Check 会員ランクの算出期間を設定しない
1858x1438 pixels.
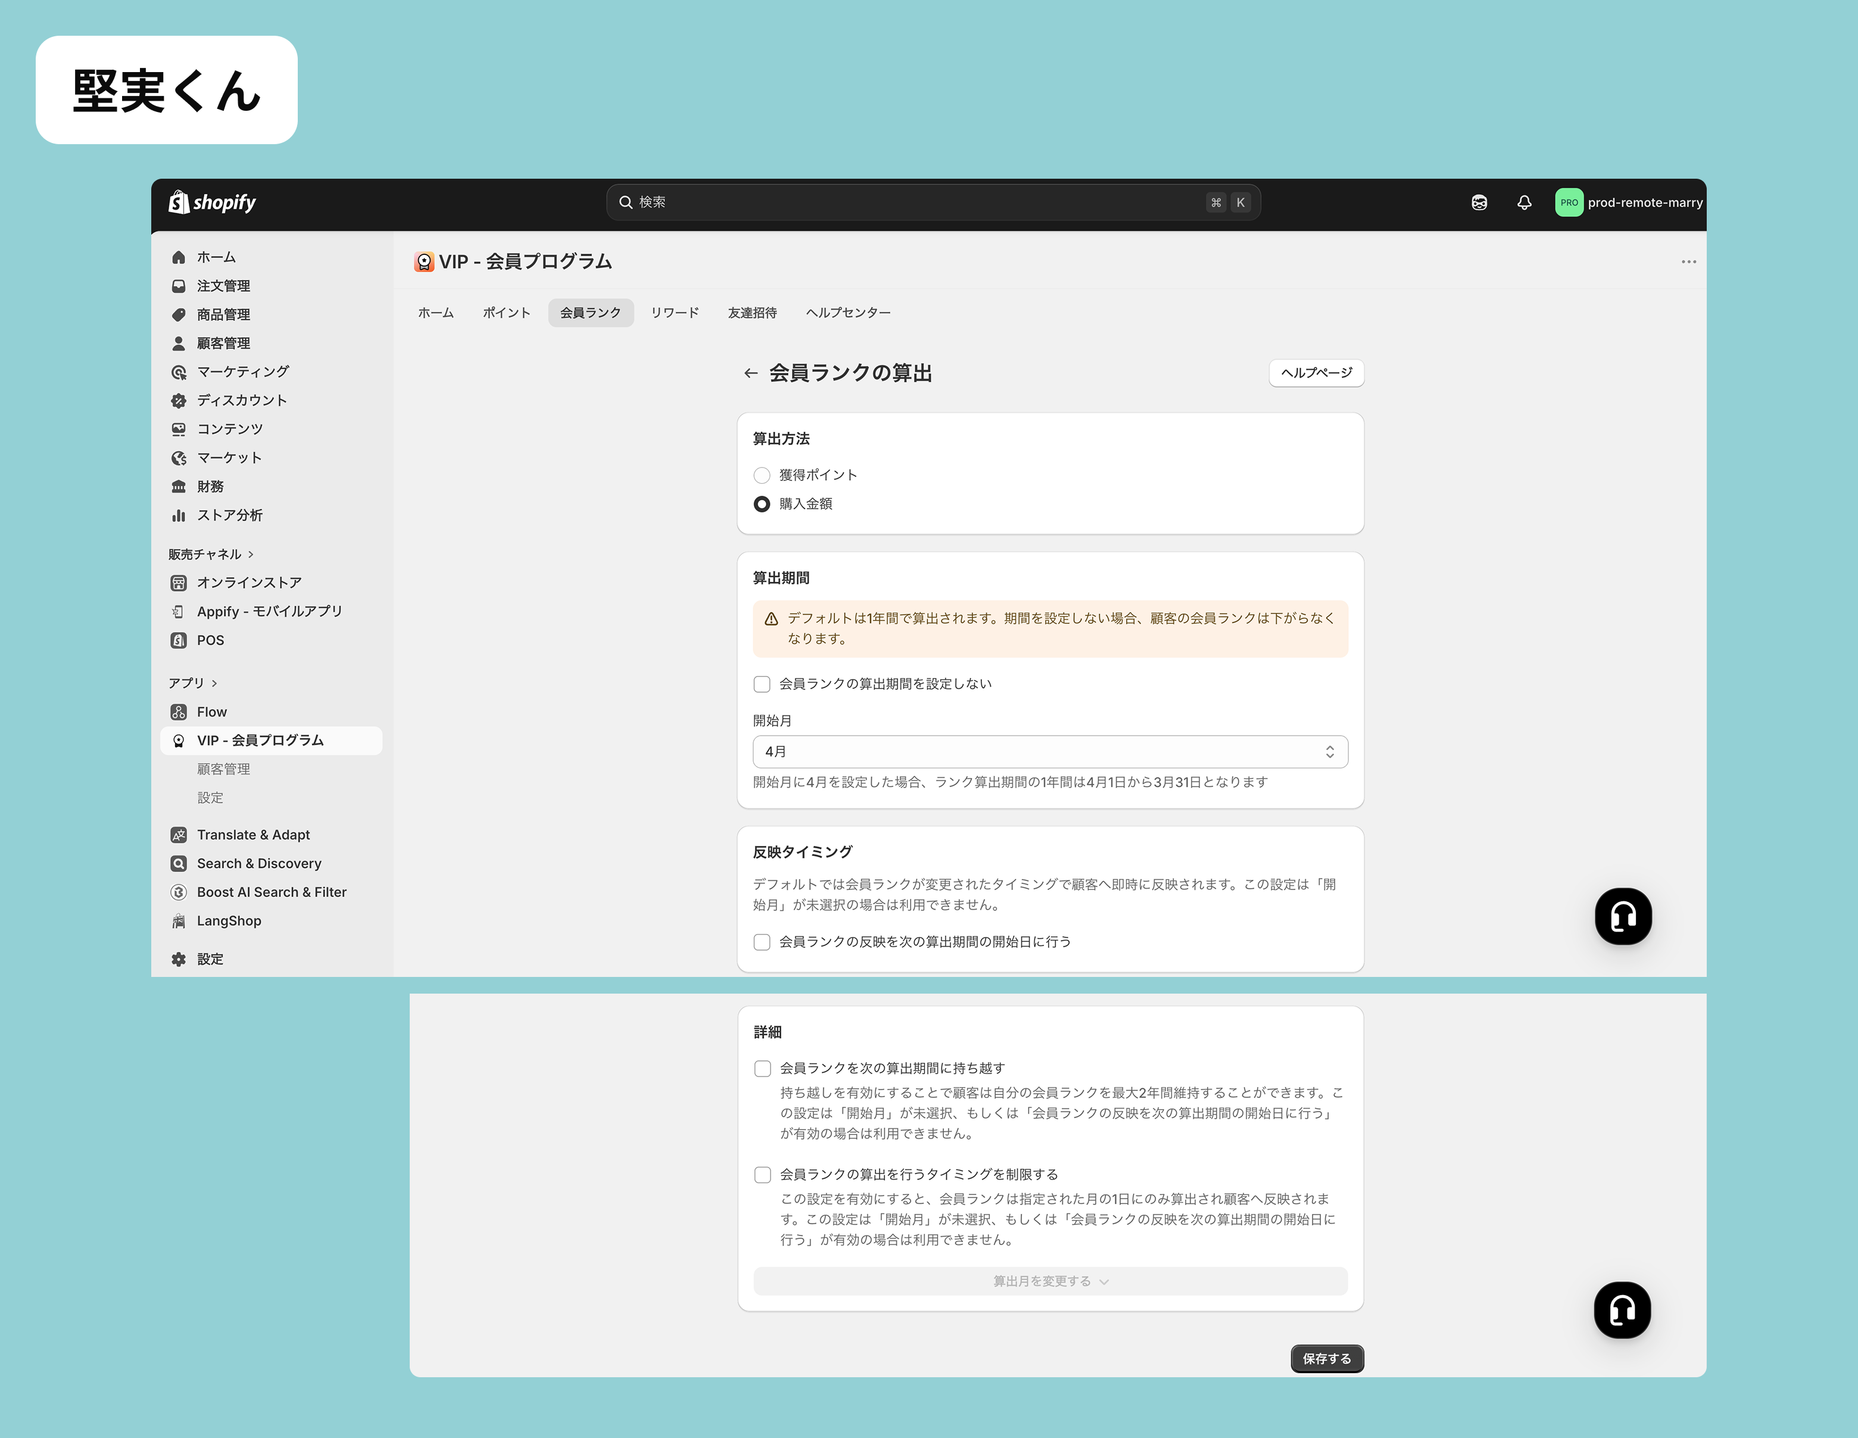[x=762, y=684]
